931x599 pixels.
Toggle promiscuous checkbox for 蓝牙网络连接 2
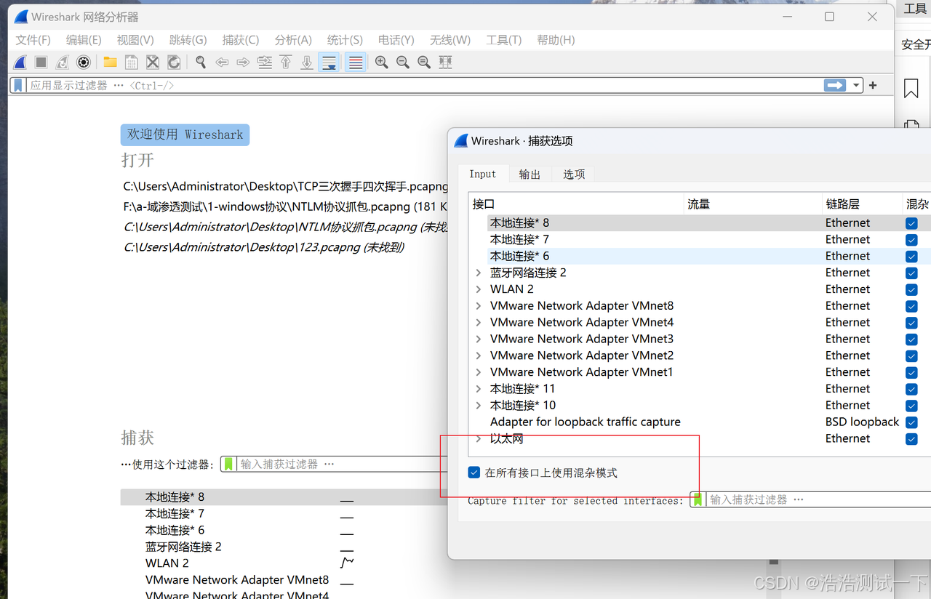911,273
